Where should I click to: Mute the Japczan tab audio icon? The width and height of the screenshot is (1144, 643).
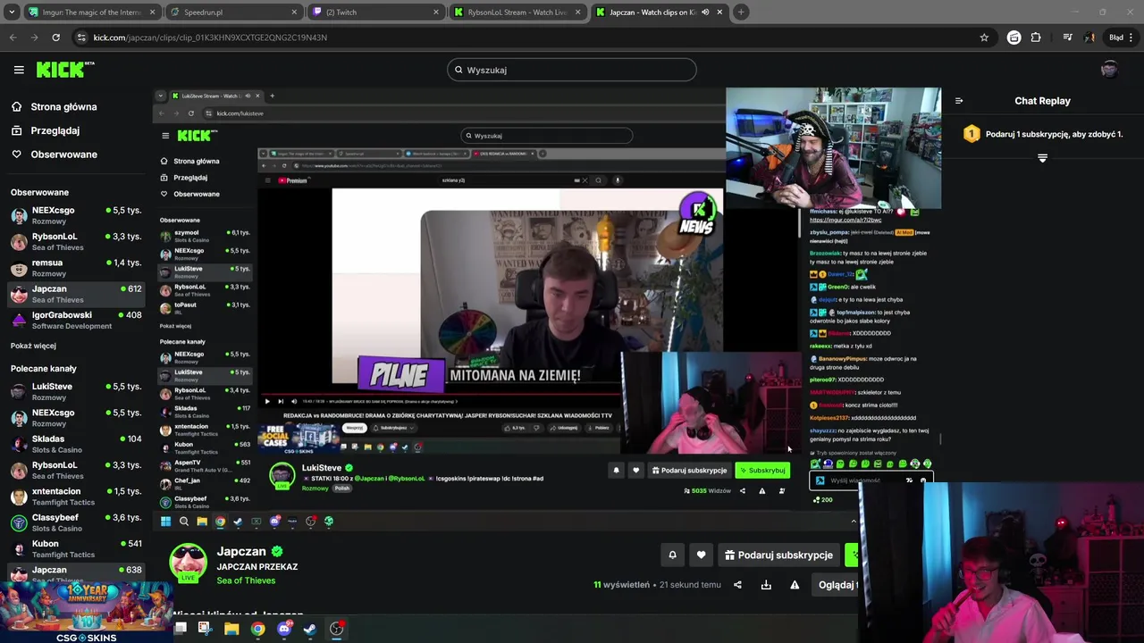pyautogui.click(x=706, y=13)
